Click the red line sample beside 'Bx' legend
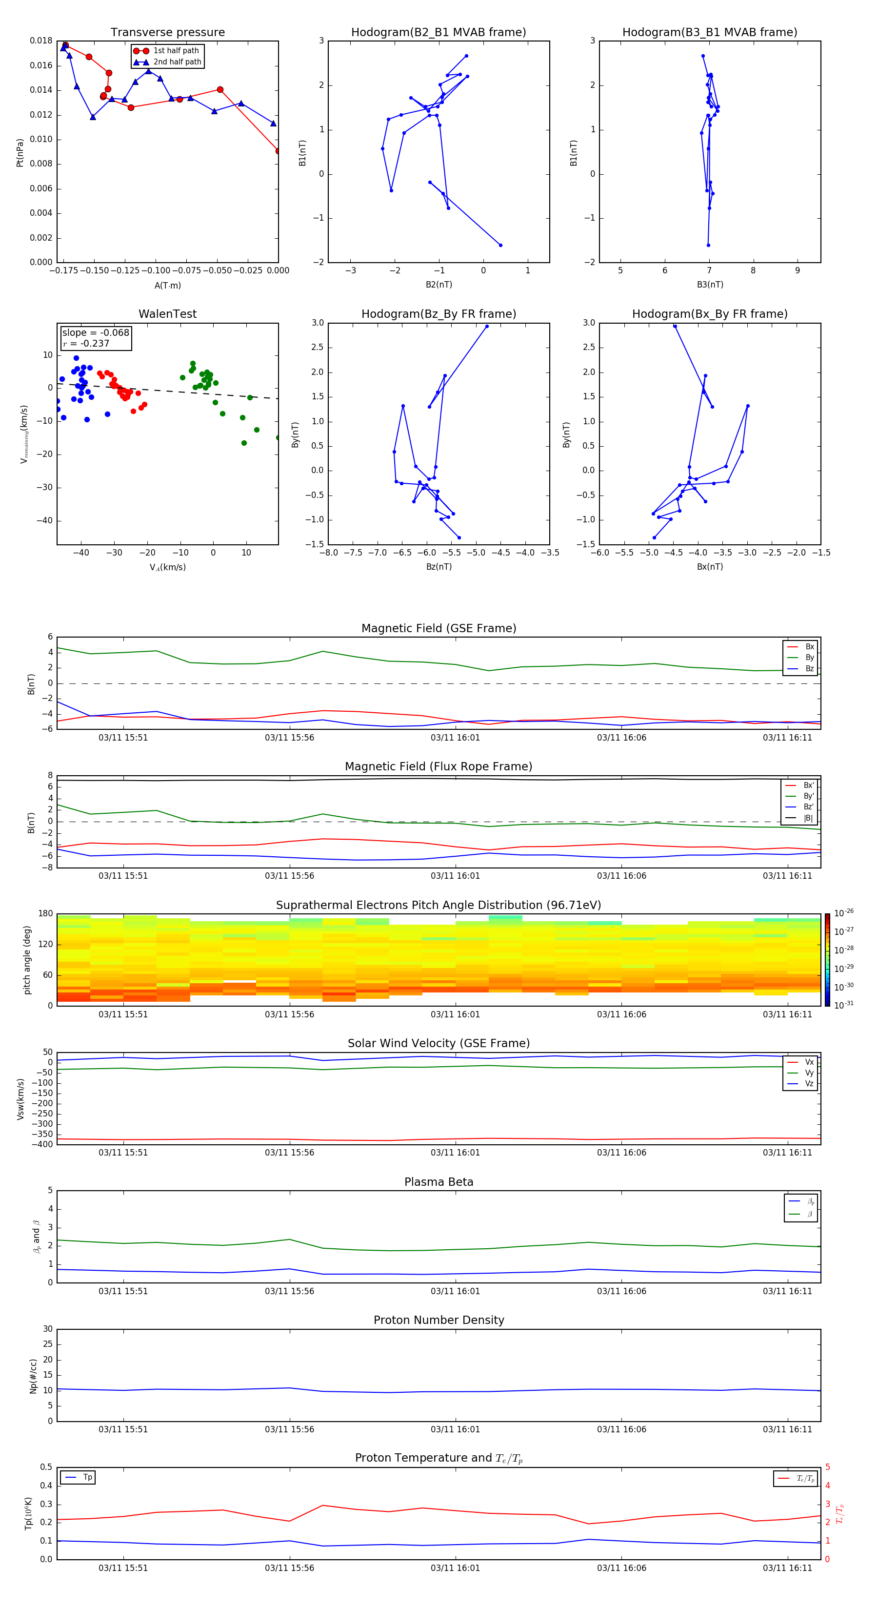The image size is (878, 1611). pos(792,647)
